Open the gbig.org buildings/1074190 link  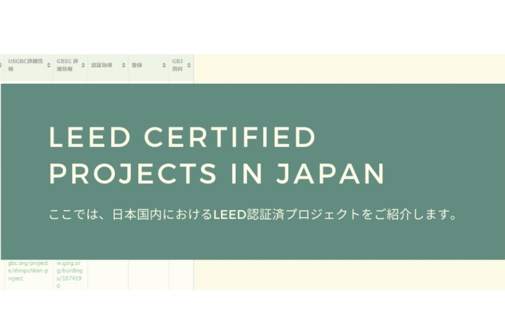pyautogui.click(x=70, y=274)
